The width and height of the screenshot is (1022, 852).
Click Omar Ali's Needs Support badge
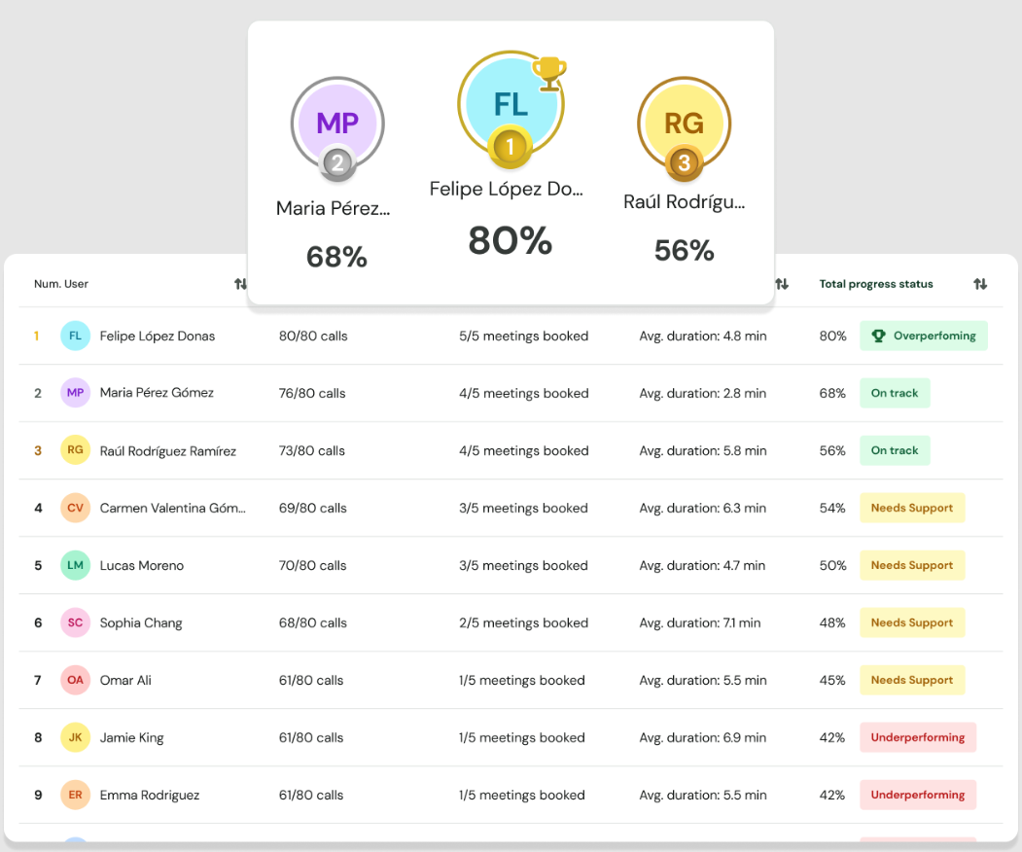pyautogui.click(x=911, y=680)
